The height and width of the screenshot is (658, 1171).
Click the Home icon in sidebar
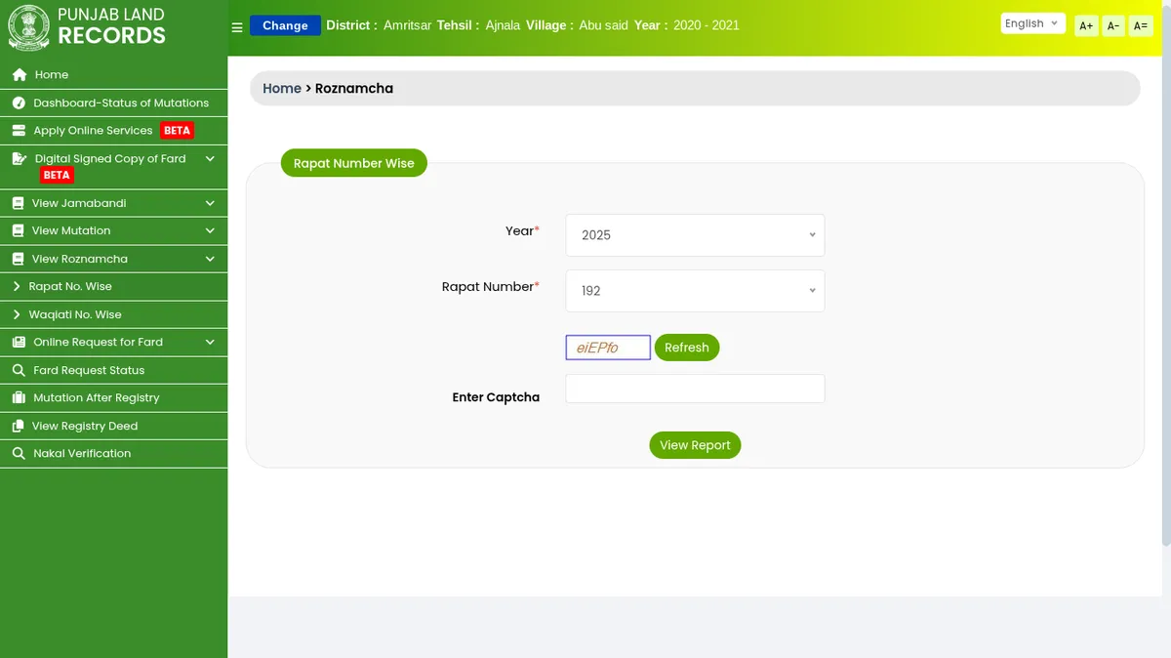tap(19, 75)
